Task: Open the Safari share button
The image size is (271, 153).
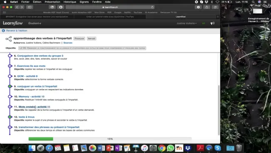Action: coord(207,7)
